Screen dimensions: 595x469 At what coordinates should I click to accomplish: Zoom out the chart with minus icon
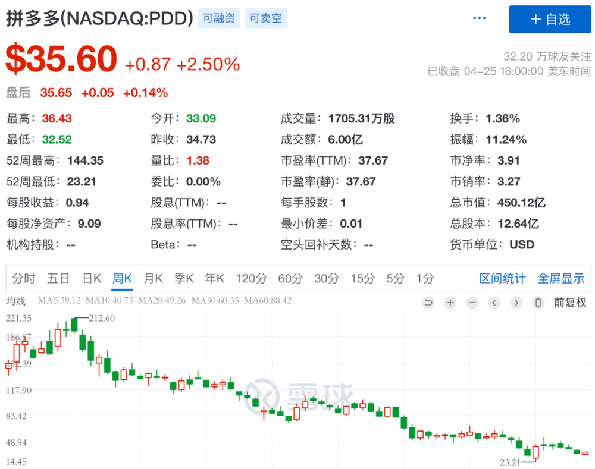(472, 303)
